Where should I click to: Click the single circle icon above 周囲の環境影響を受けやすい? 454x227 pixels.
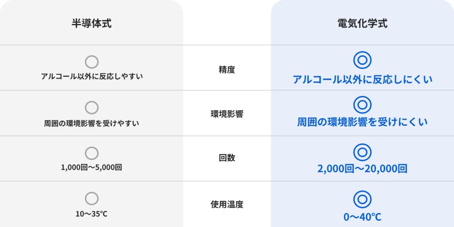click(x=91, y=108)
